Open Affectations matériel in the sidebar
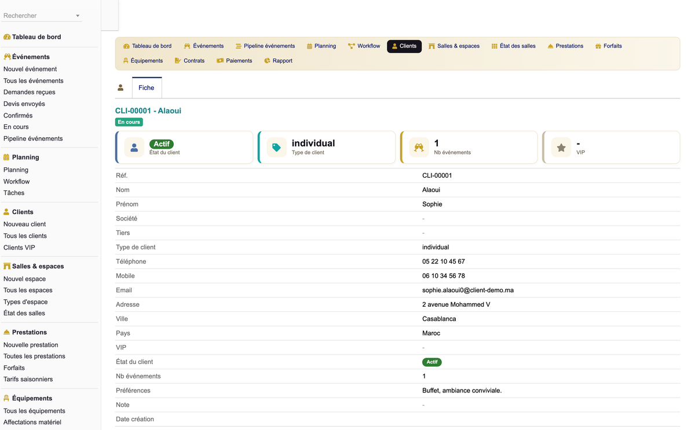Image resolution: width=695 pixels, height=430 pixels. 32,422
